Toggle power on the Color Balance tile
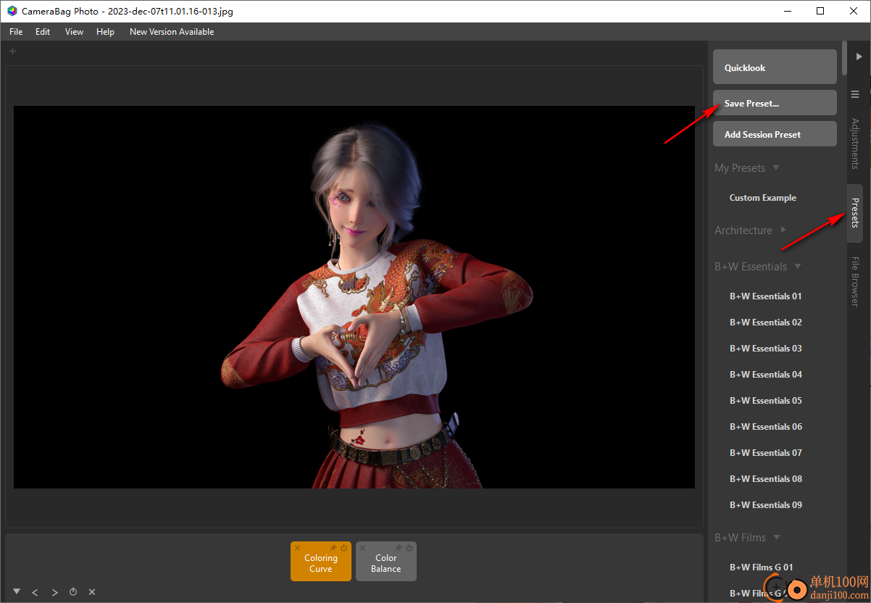 coord(409,548)
